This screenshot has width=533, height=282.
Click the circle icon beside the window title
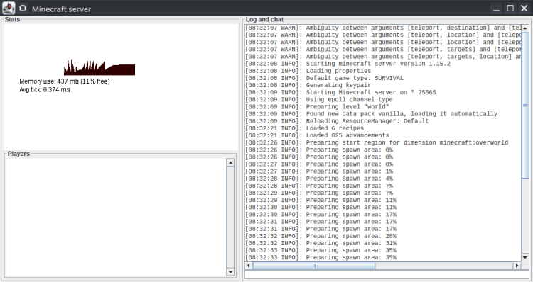(23, 8)
